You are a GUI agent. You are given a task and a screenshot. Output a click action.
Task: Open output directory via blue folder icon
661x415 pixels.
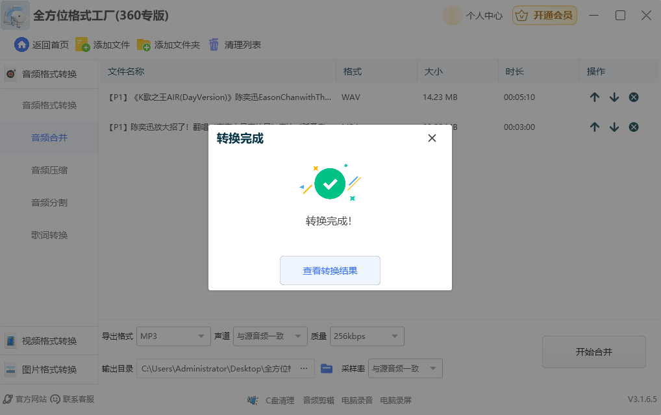click(x=326, y=368)
